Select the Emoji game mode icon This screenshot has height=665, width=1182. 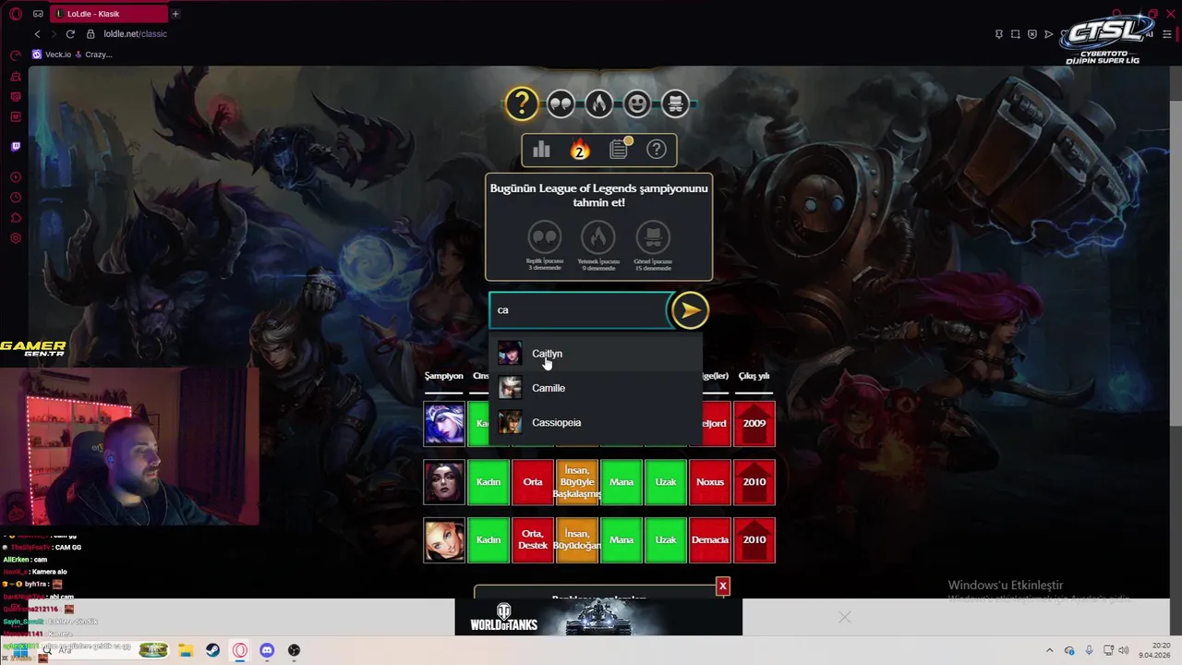pyautogui.click(x=636, y=103)
